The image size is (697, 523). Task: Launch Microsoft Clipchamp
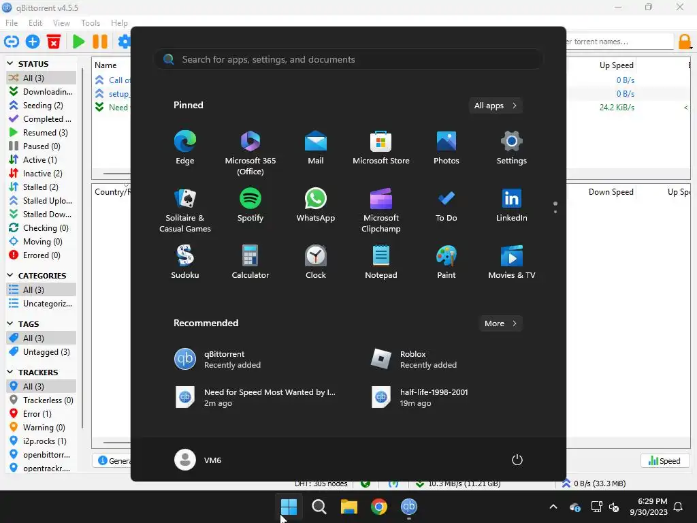coord(381,210)
